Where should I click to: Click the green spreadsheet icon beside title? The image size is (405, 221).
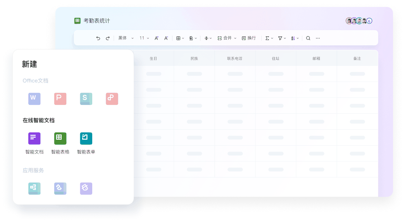click(x=78, y=21)
